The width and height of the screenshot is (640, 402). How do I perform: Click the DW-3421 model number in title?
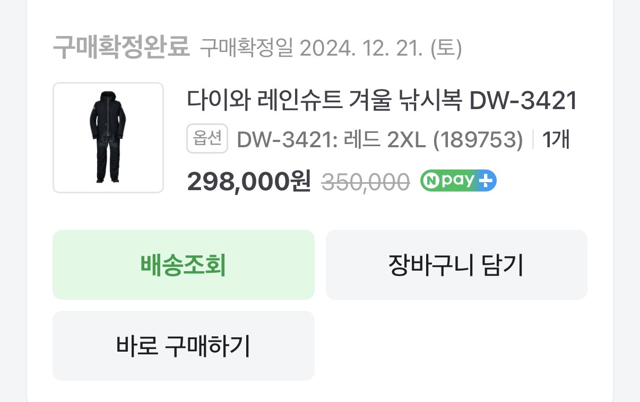click(x=523, y=101)
